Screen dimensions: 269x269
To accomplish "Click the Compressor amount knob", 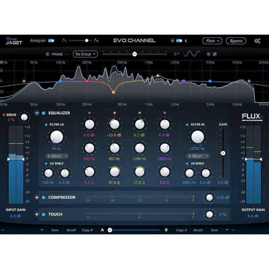I will (209, 197).
